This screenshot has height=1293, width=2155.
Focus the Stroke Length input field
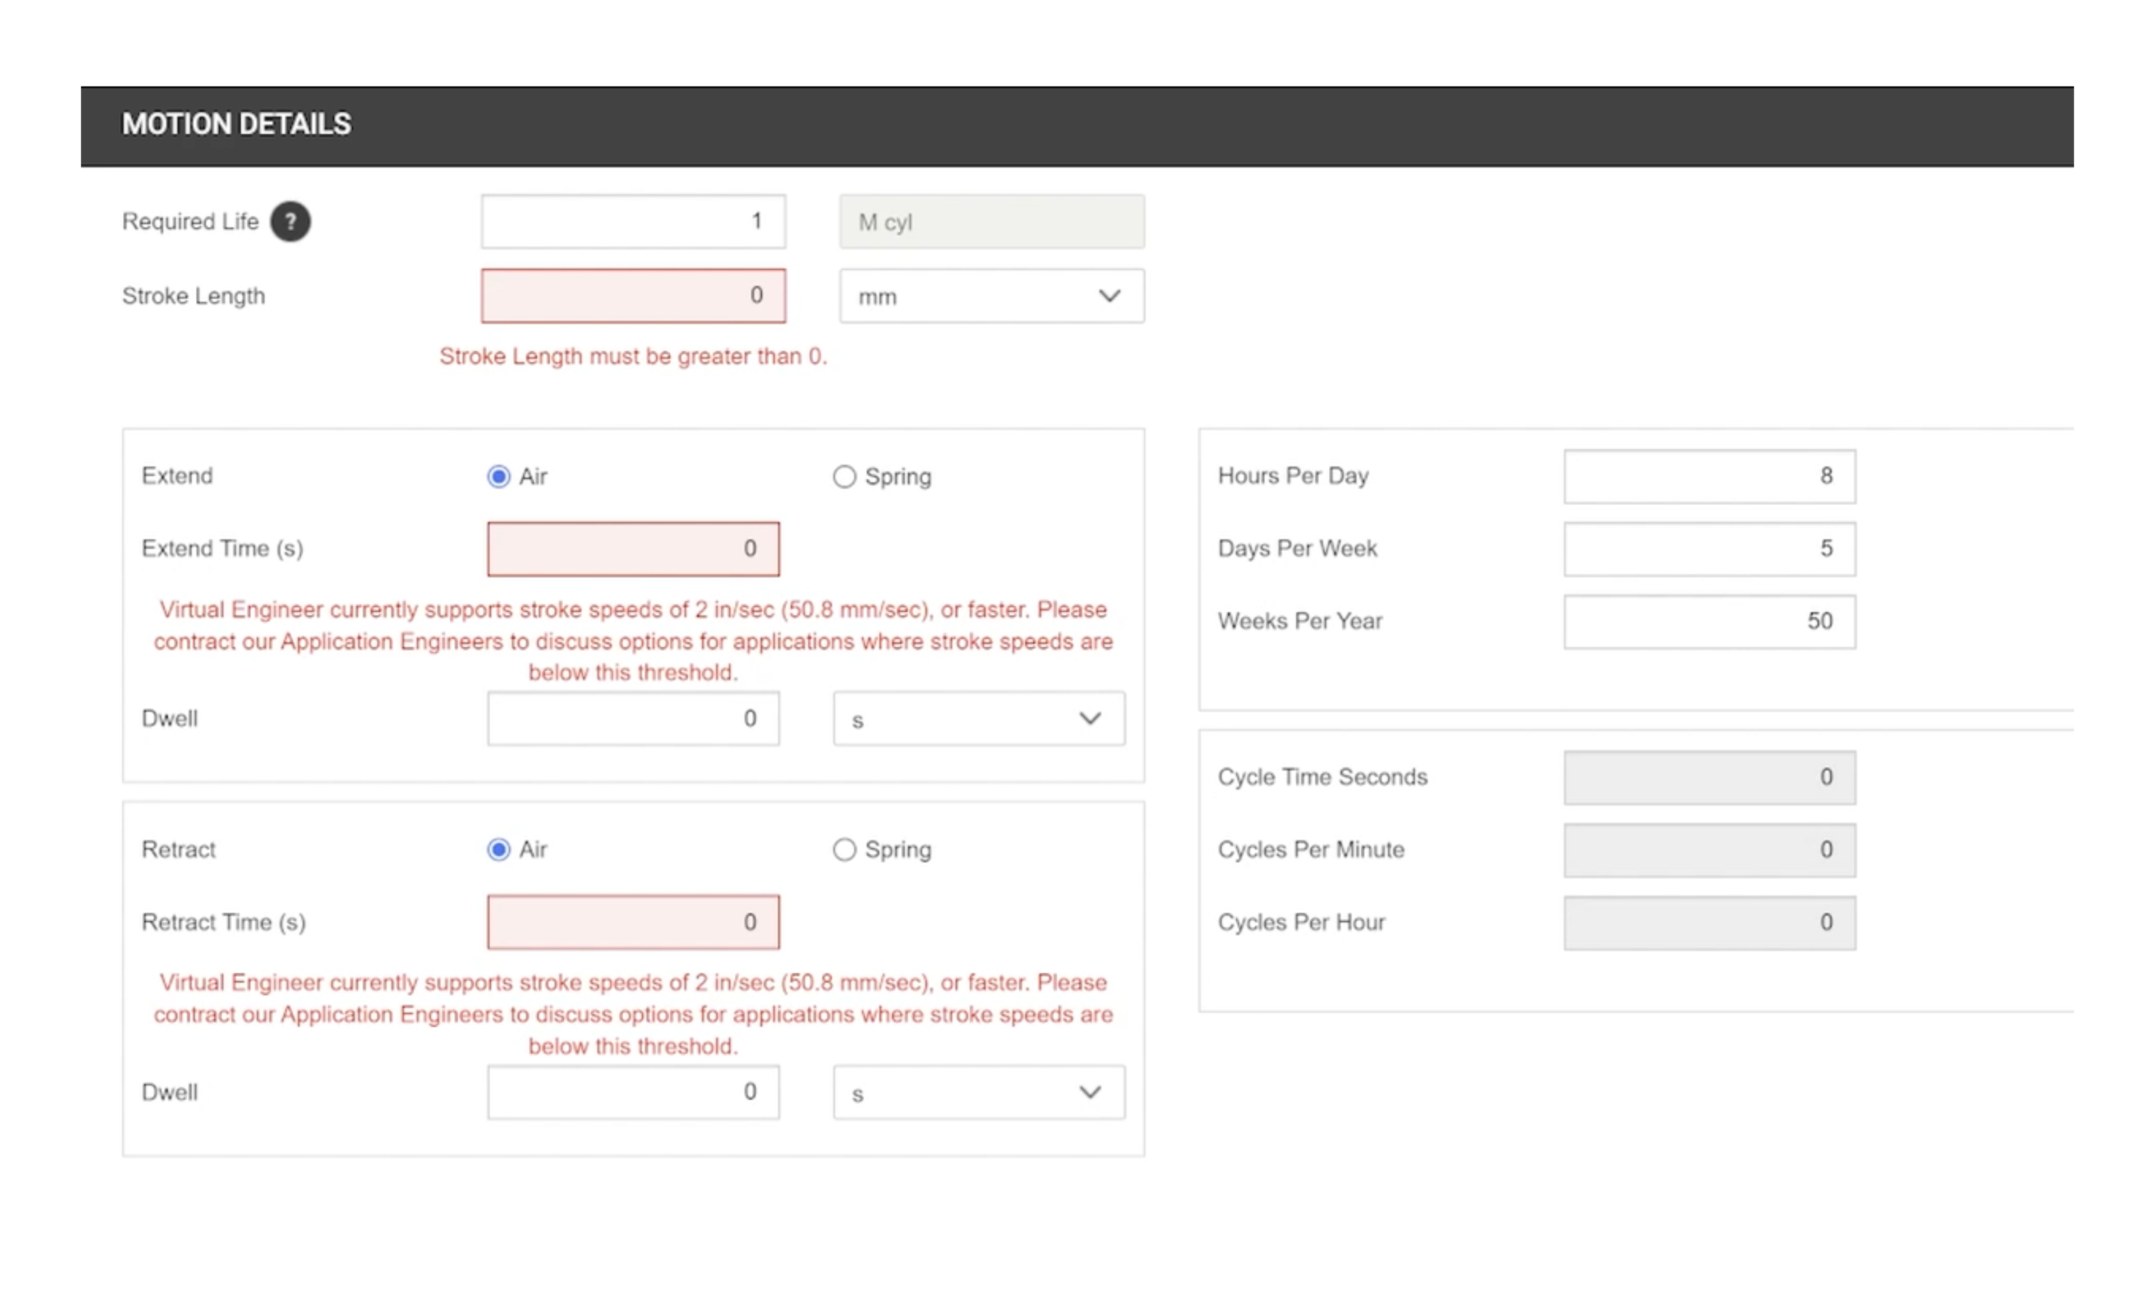click(633, 296)
